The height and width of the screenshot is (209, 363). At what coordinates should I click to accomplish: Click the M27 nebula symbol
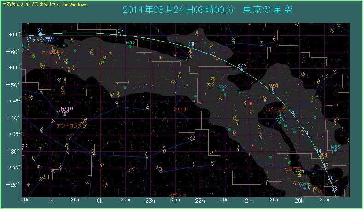click(300, 176)
